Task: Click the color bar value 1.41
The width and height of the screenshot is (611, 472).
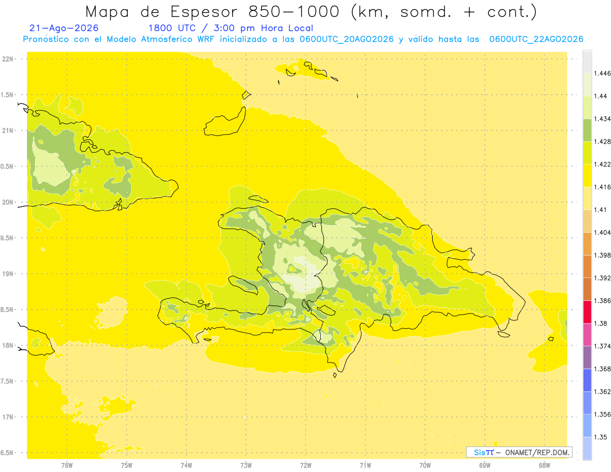Action: (601, 210)
